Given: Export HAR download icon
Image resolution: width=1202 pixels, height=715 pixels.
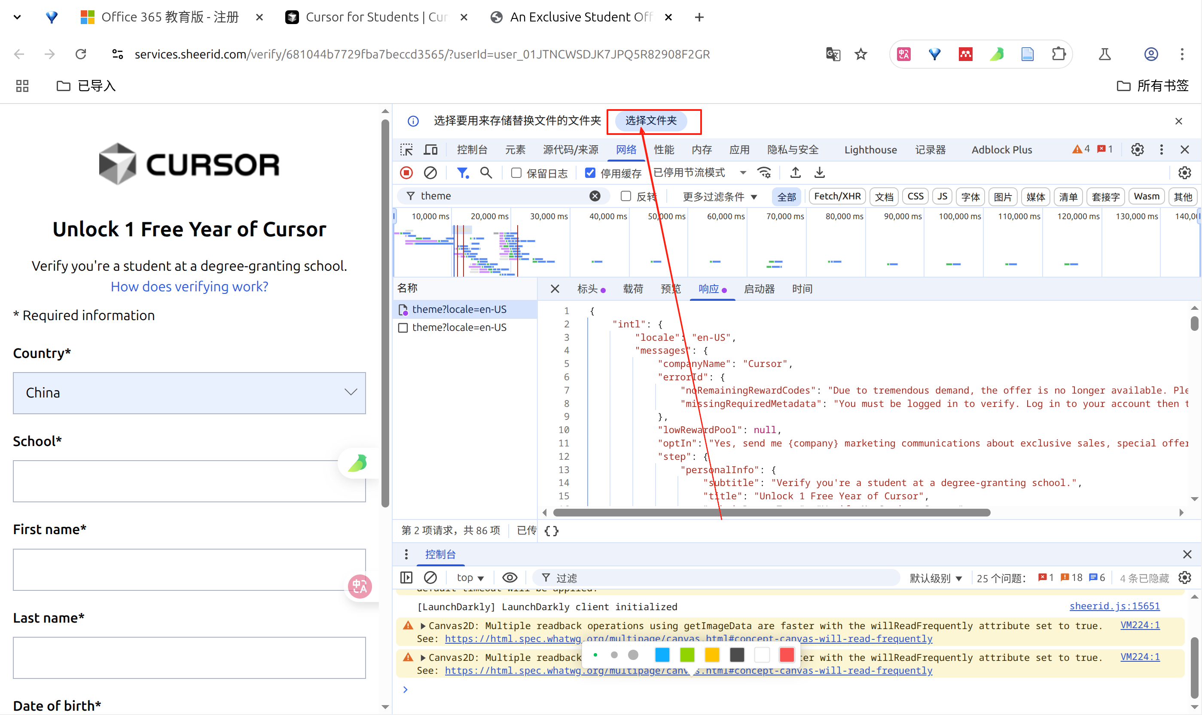Looking at the screenshot, I should pyautogui.click(x=820, y=173).
